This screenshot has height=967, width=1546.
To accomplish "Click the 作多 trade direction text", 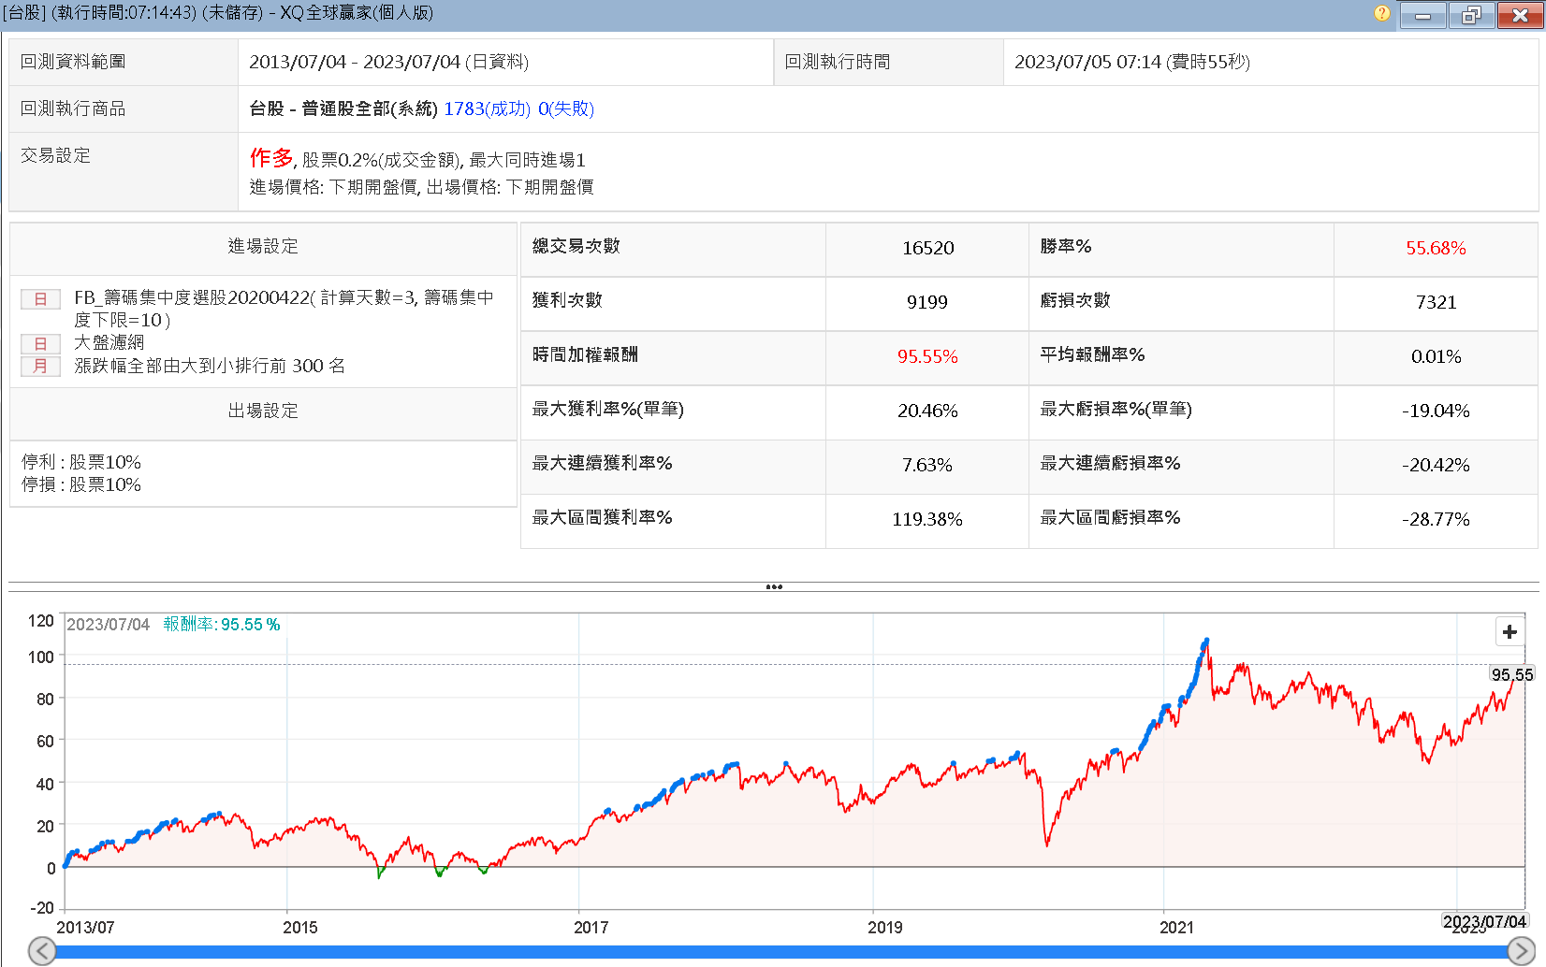I will click(x=270, y=158).
